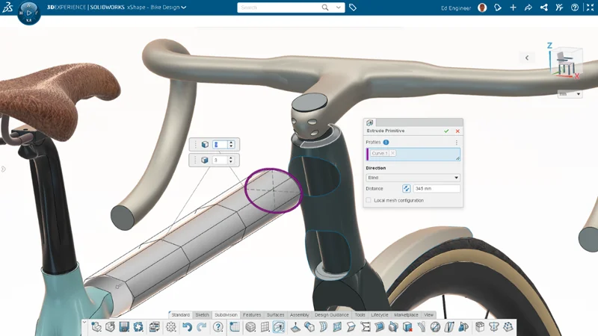Click the Save disk icon in toolbar
Screen dimensions: 598x336
125,327
